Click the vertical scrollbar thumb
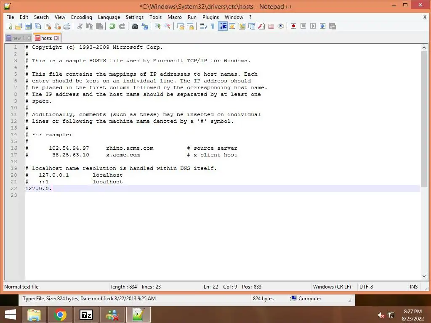This screenshot has width=431, height=323. click(424, 119)
